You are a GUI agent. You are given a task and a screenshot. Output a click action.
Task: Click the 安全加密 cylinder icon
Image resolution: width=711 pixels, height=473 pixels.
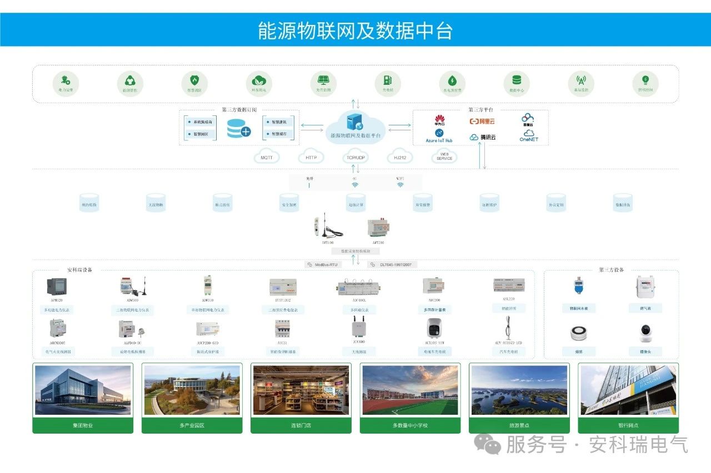coord(289,203)
